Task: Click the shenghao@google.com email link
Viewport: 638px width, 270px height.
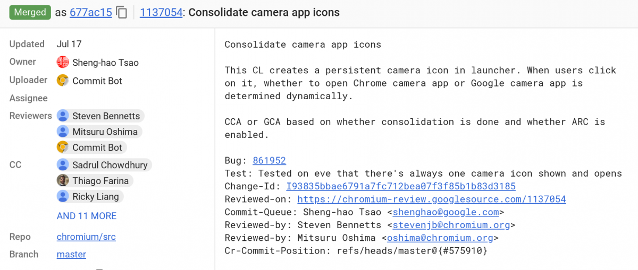Action: (446, 212)
